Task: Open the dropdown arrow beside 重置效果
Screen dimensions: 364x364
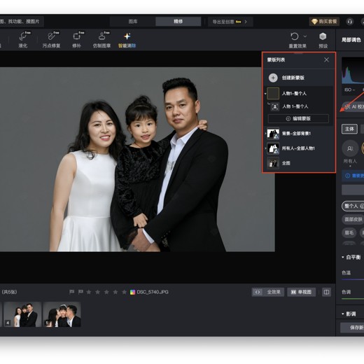Action: [x=305, y=36]
